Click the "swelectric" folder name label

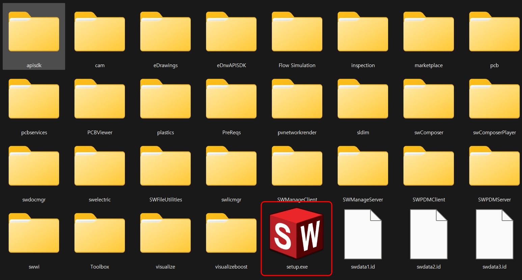coord(100,200)
